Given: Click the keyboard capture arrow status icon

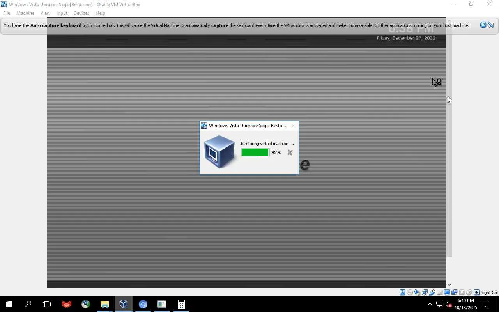Looking at the screenshot, I should (476, 292).
